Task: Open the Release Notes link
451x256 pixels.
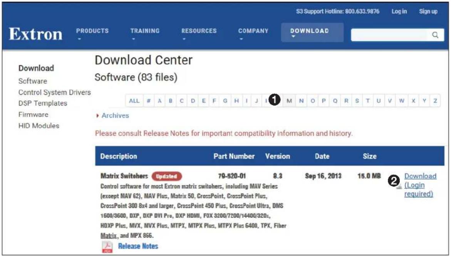Action: (x=138, y=246)
